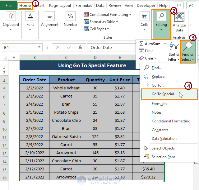Screen dimensions: 199x190
Task: Open the File tab
Action: click(8, 5)
